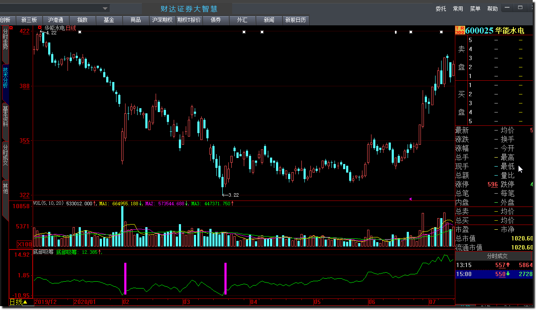The height and width of the screenshot is (310, 537).
Task: Open the 商品 commodities tab
Action: [135, 20]
